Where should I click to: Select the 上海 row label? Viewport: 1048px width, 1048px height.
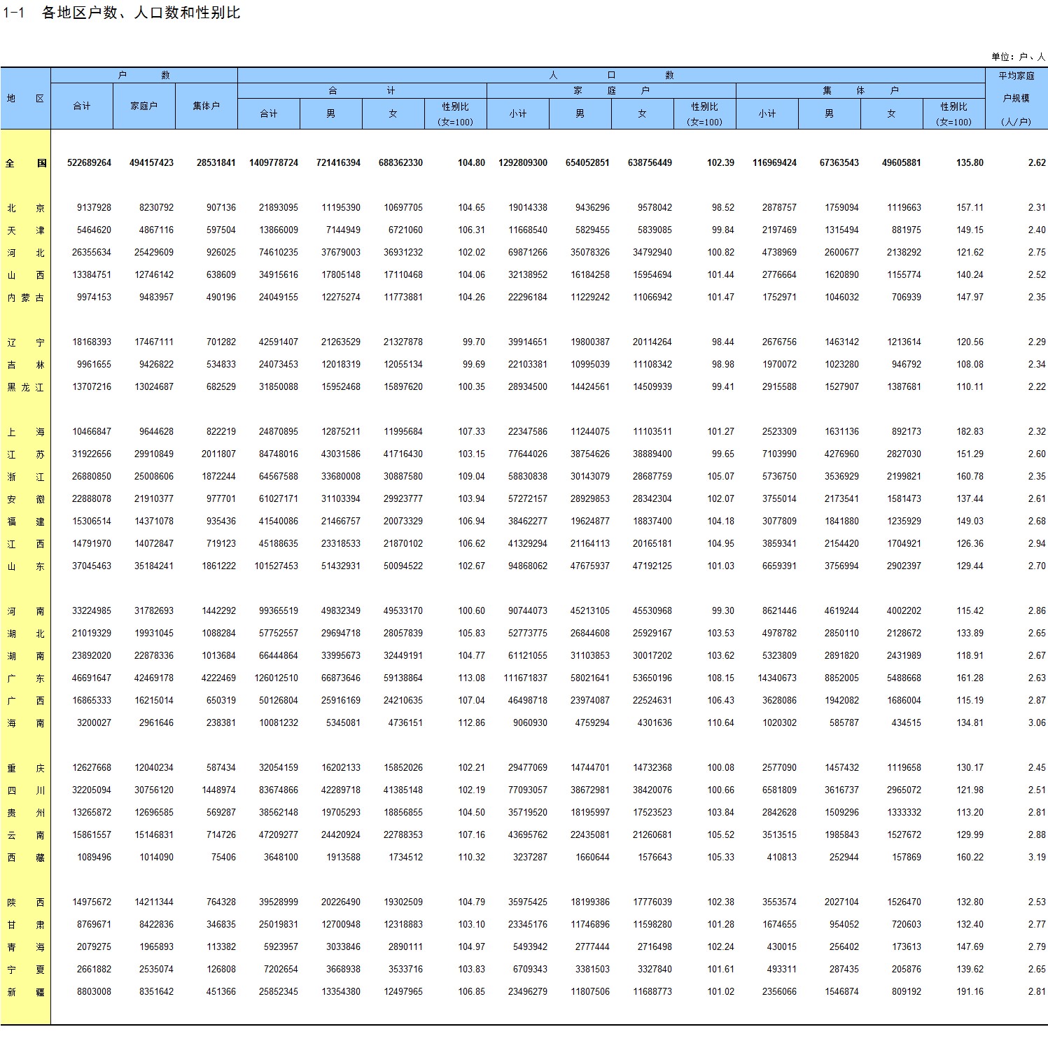click(x=25, y=432)
